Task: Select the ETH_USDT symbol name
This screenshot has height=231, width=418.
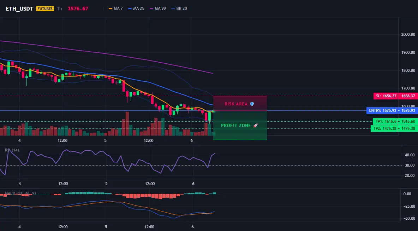Action: pyautogui.click(x=19, y=8)
